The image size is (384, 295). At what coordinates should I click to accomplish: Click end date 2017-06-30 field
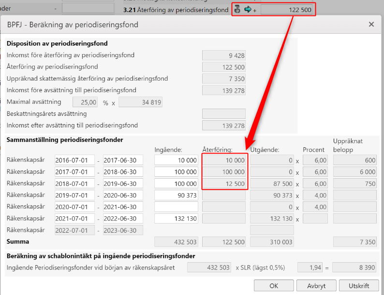pos(123,160)
